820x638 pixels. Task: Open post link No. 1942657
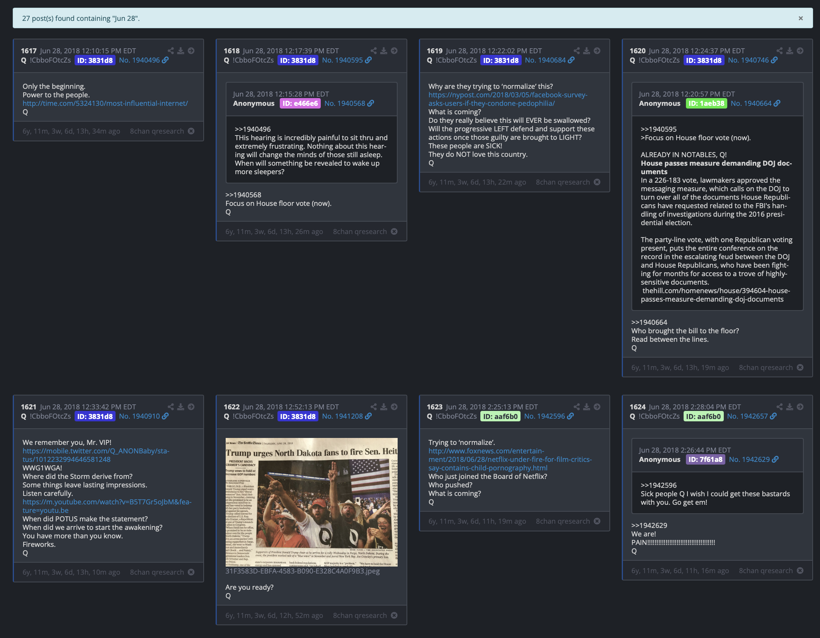click(x=752, y=416)
